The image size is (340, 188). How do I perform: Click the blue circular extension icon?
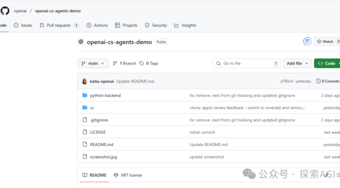tap(307, 42)
